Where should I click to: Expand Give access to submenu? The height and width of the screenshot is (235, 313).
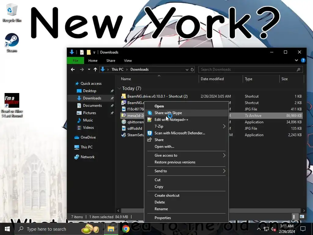coord(186,155)
